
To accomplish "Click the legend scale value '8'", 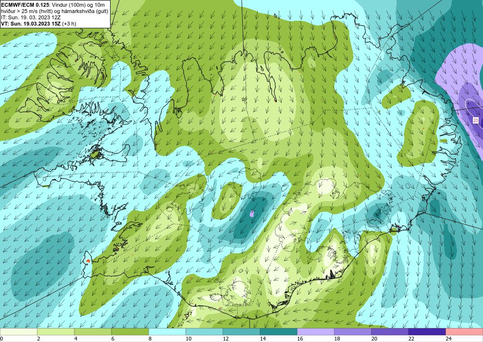I will [x=150, y=339].
